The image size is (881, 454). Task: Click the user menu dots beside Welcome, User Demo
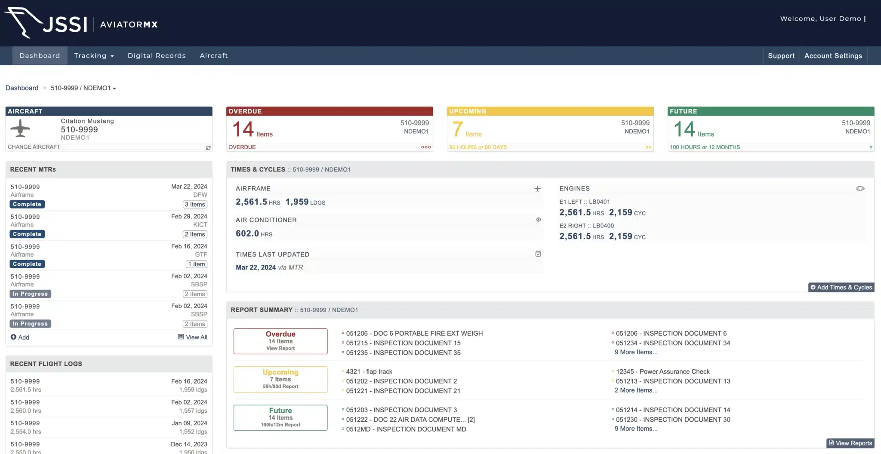pos(865,19)
